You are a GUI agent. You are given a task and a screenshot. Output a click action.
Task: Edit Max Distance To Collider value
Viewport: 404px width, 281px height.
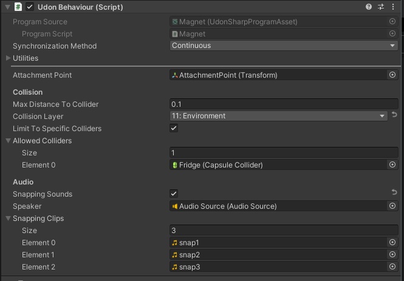pos(284,104)
